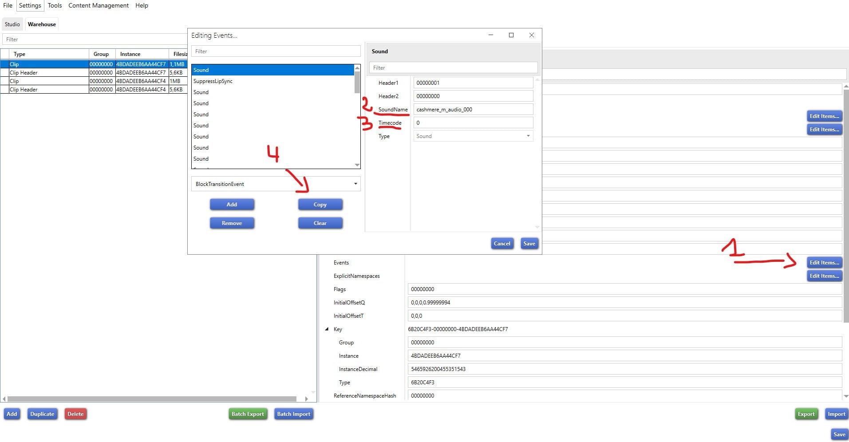The height and width of the screenshot is (442, 849).
Task: Click the Sound properties filter field
Action: tap(453, 68)
